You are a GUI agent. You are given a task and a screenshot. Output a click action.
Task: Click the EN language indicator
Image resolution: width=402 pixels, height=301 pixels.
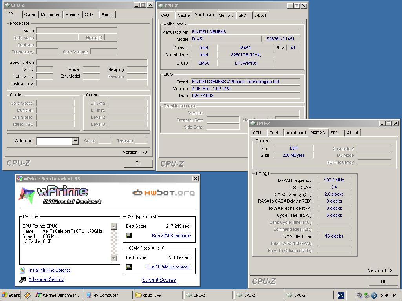pyautogui.click(x=341, y=296)
